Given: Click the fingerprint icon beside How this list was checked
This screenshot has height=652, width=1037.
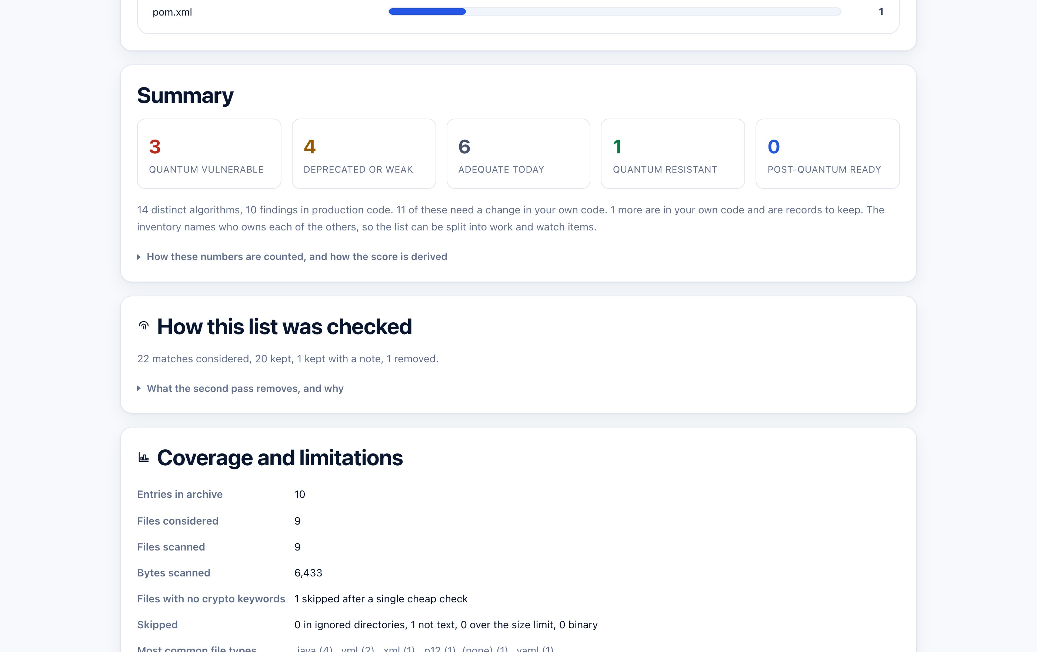Looking at the screenshot, I should coord(143,326).
